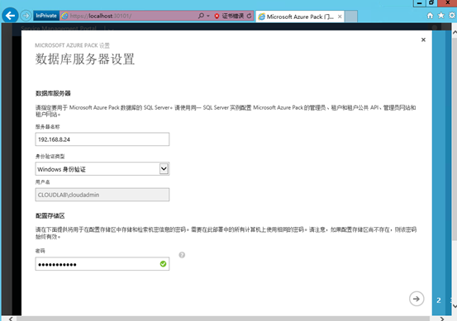This screenshot has height=321, width=457.
Task: Open Favorites star icon
Action: pos(441,16)
